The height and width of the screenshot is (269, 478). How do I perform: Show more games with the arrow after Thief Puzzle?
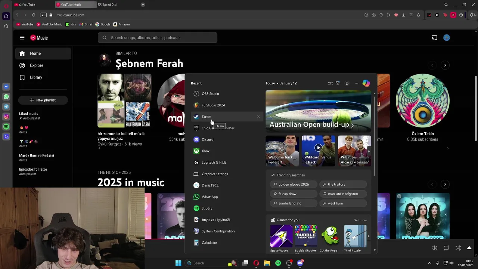tap(369, 236)
